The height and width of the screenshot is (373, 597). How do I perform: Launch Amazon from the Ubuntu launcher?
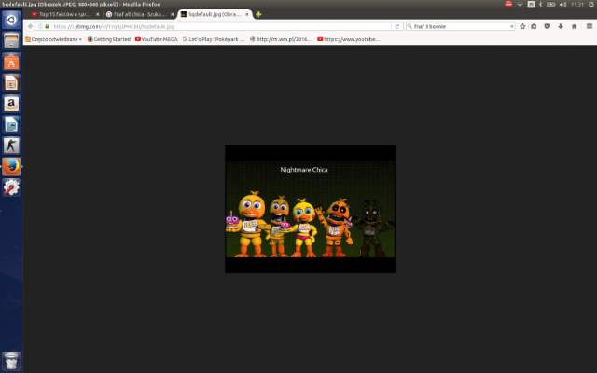tap(11, 104)
